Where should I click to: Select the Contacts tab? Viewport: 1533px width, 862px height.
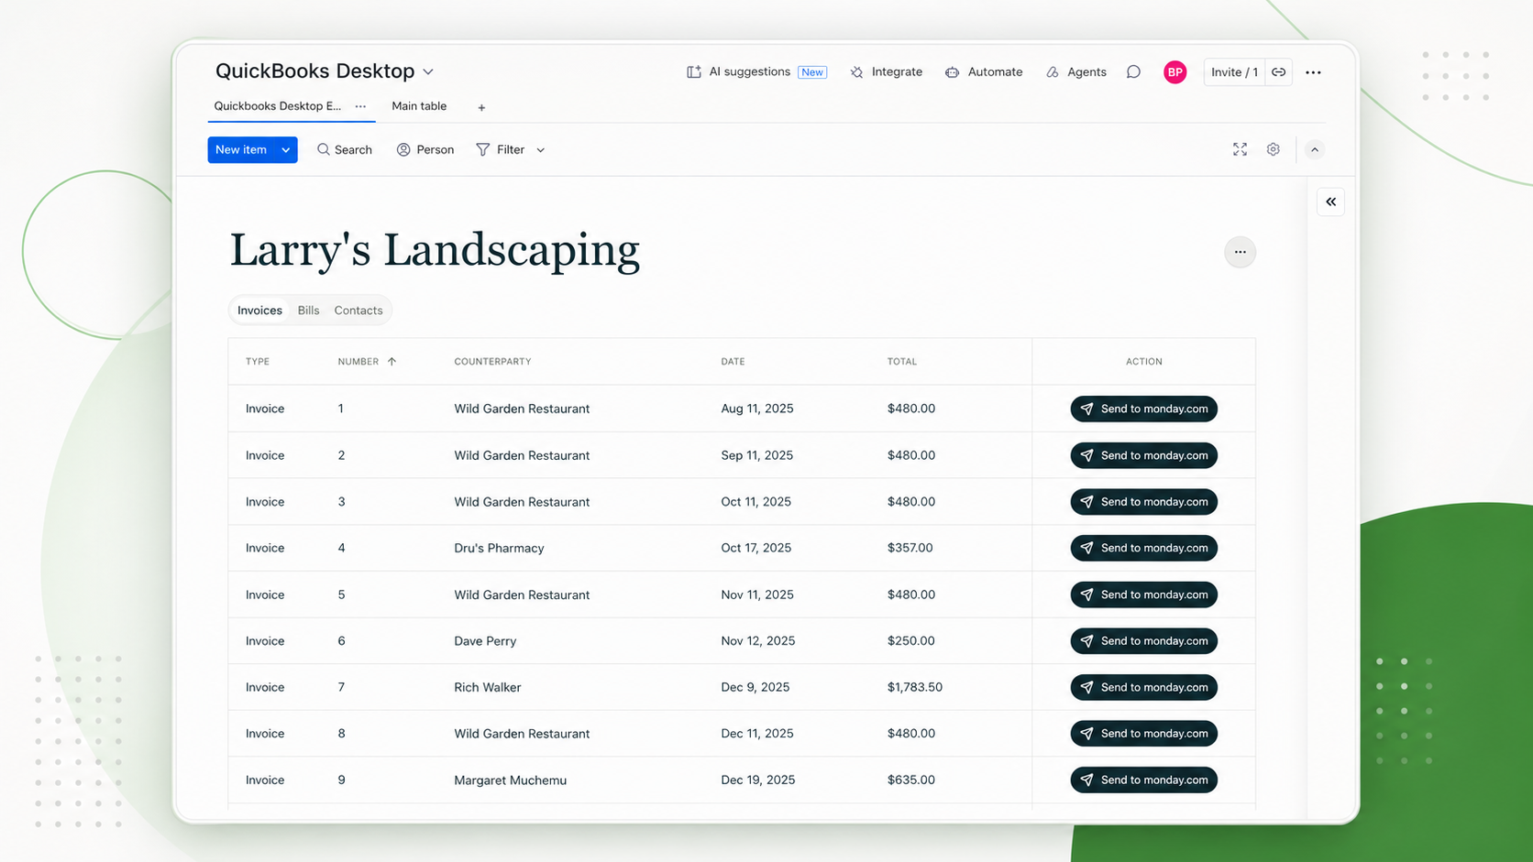pos(358,311)
